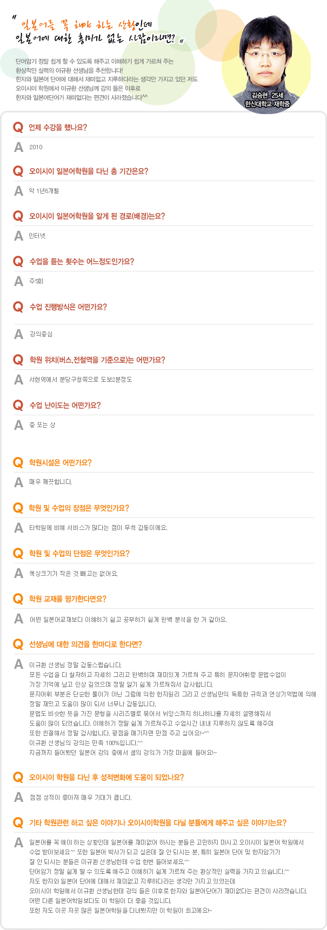Click the answer '서현역에서 분당구청쪽으로 도보2분정도'
Viewport: 327px width, 930px height.
pos(81,380)
